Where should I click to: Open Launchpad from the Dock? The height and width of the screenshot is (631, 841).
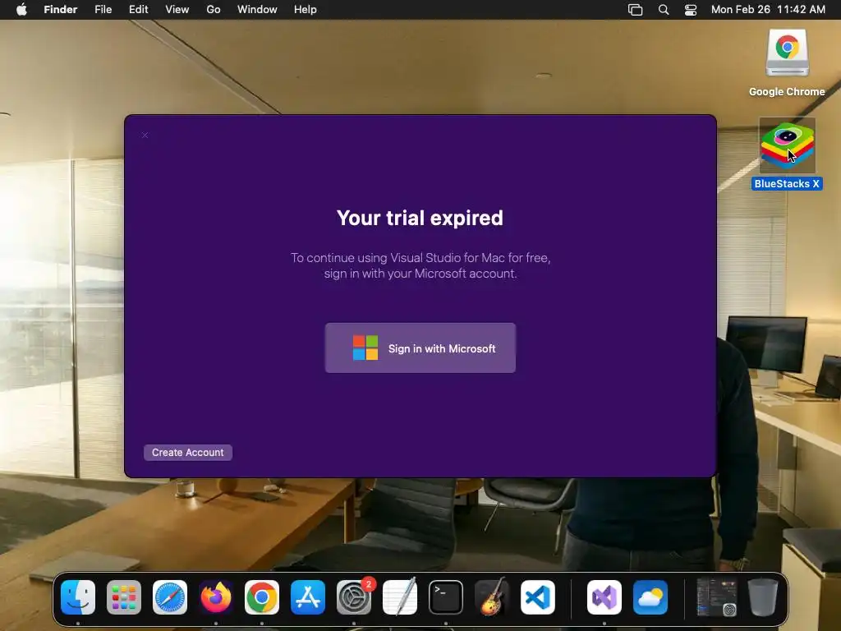click(124, 597)
